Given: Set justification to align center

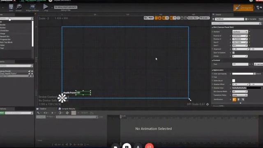Looking at the screenshot, I should 238,99.
